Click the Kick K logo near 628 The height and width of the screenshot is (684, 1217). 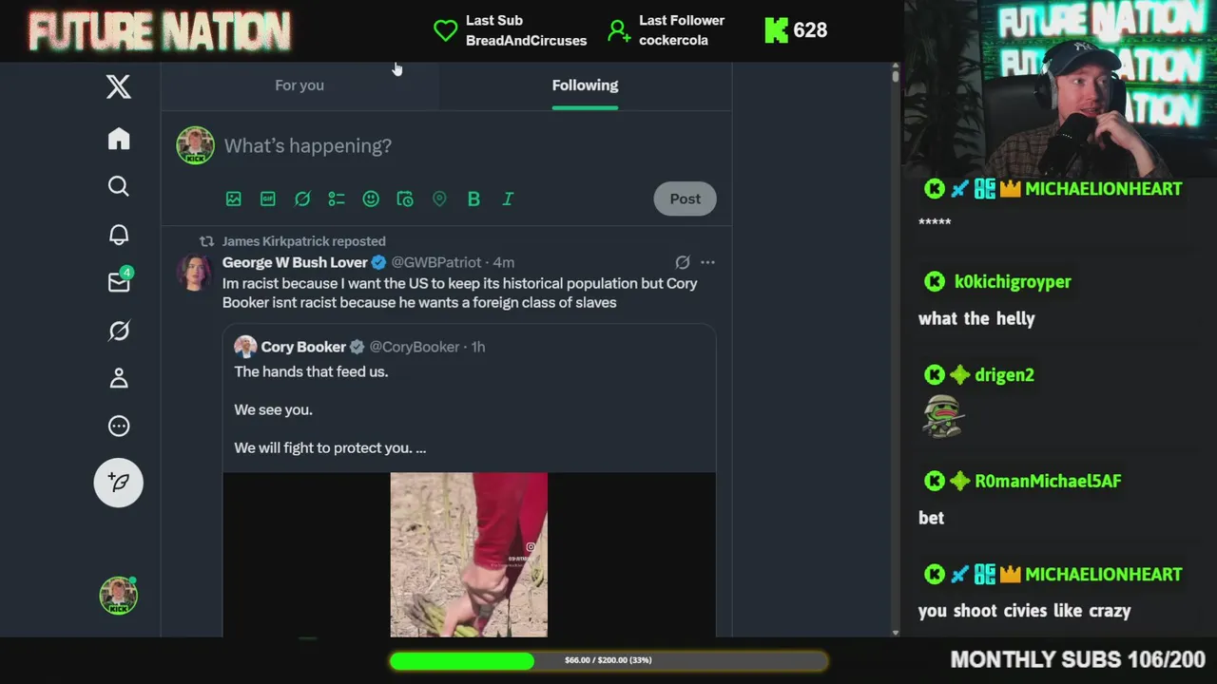point(777,30)
